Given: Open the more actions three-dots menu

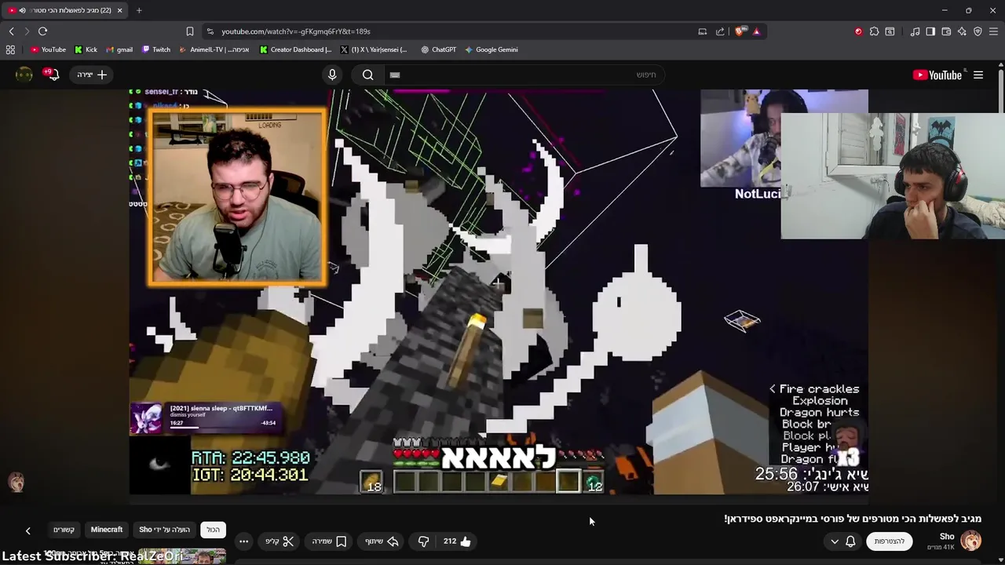Looking at the screenshot, I should point(243,541).
